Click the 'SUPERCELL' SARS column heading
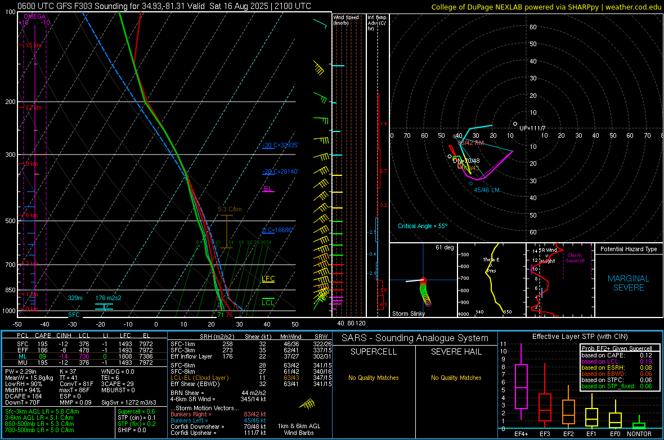The image size is (664, 440). coord(374,352)
